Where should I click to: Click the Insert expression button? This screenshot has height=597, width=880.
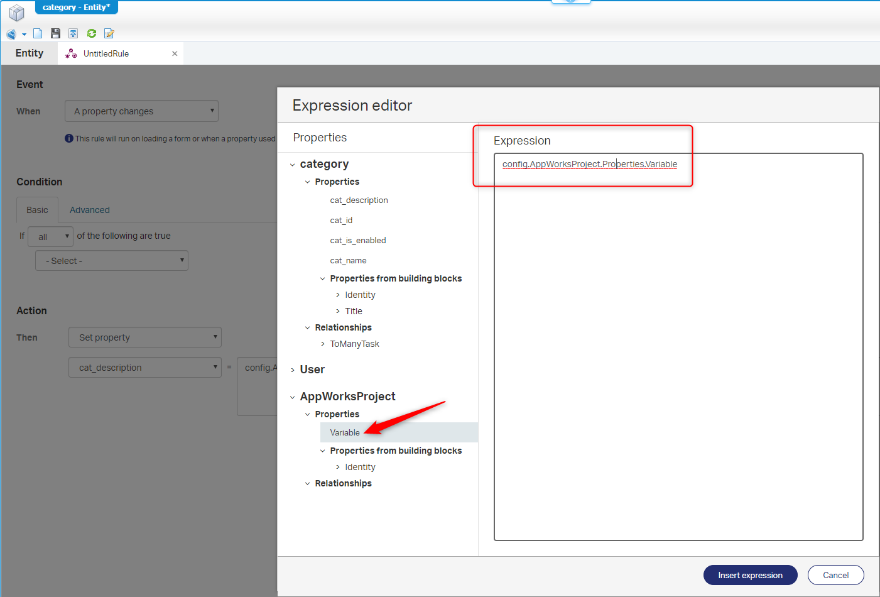750,575
